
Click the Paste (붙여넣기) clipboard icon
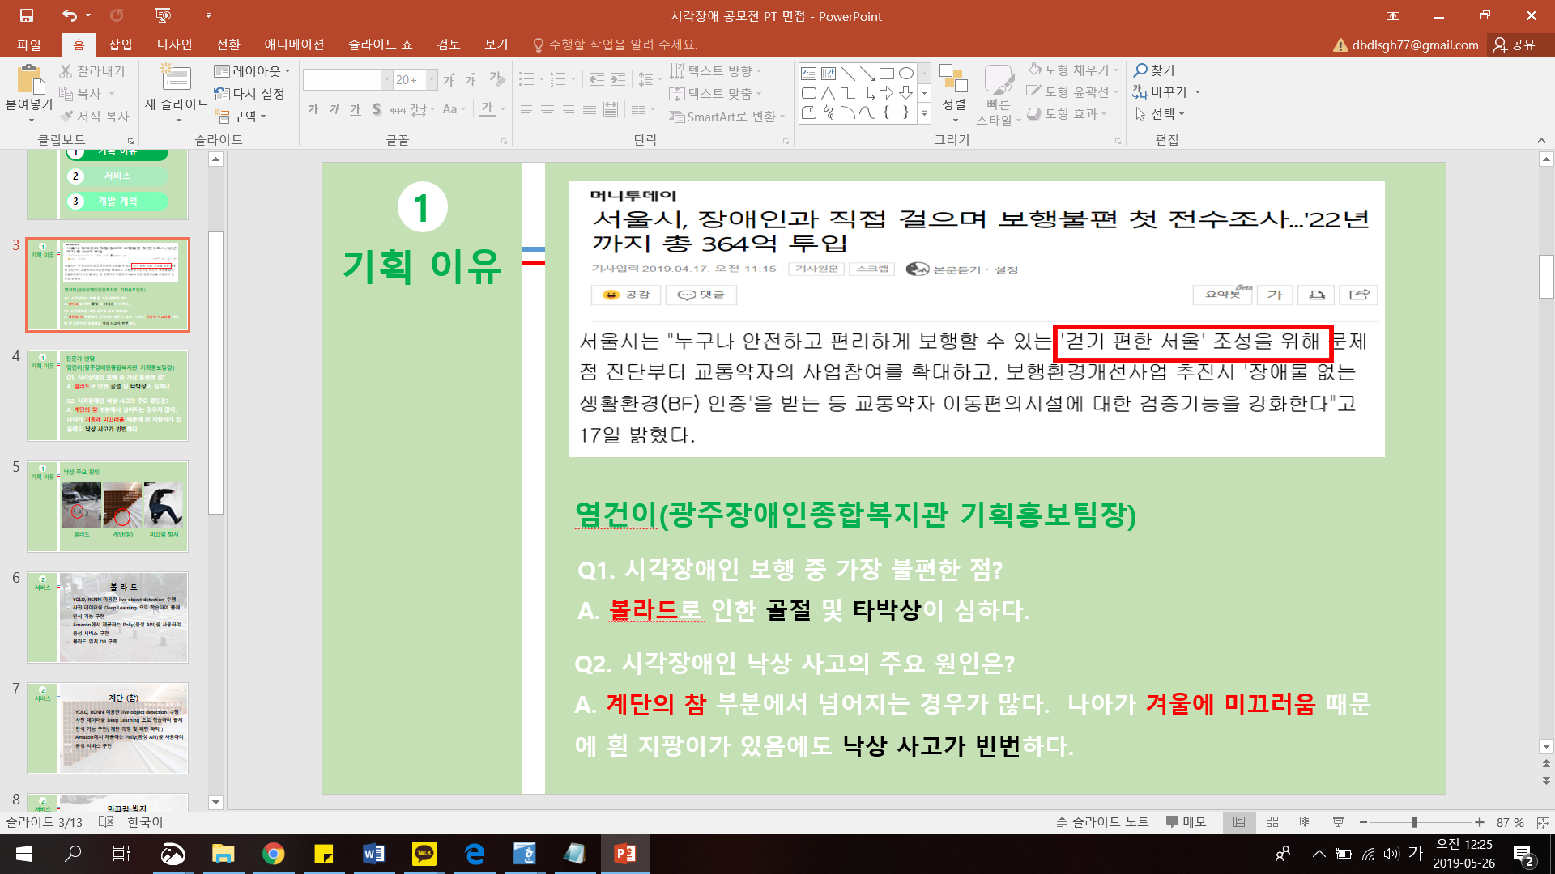point(30,81)
